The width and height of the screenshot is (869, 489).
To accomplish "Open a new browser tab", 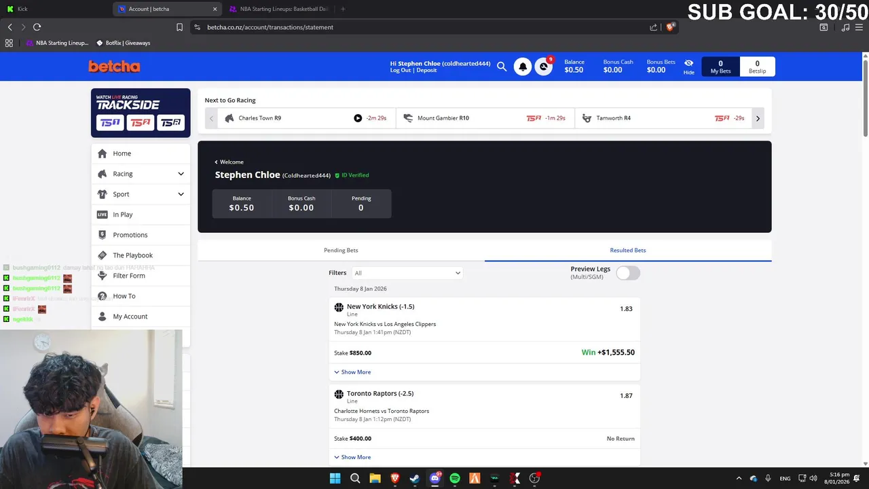I will tap(343, 9).
